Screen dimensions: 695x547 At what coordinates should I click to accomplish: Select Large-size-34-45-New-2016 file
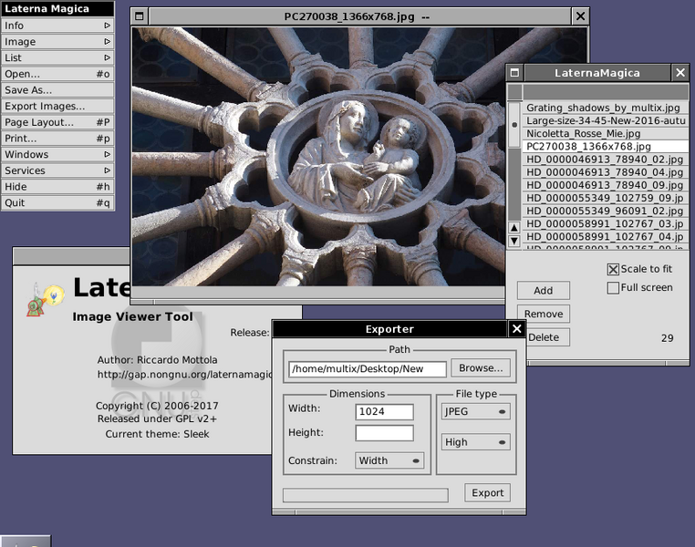tap(606, 120)
